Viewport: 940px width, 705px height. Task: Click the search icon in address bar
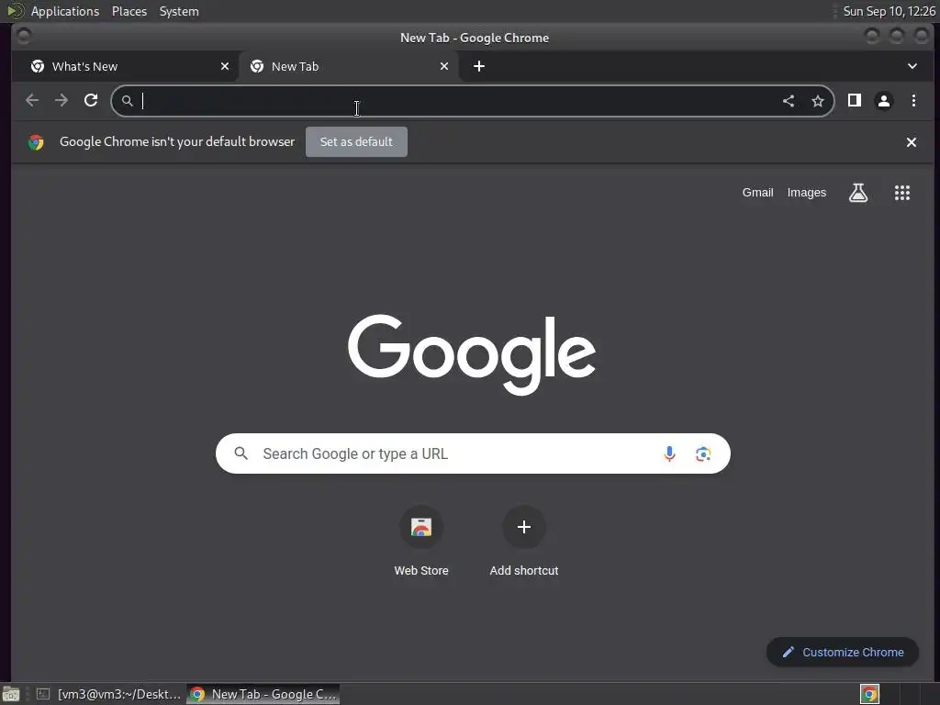[x=127, y=101]
